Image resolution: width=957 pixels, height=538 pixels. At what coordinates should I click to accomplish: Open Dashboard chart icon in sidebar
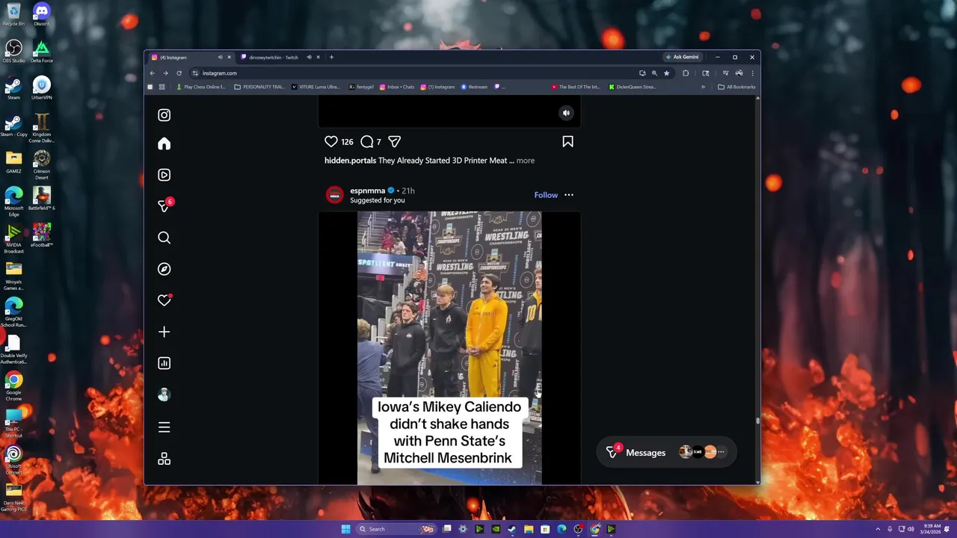164,363
